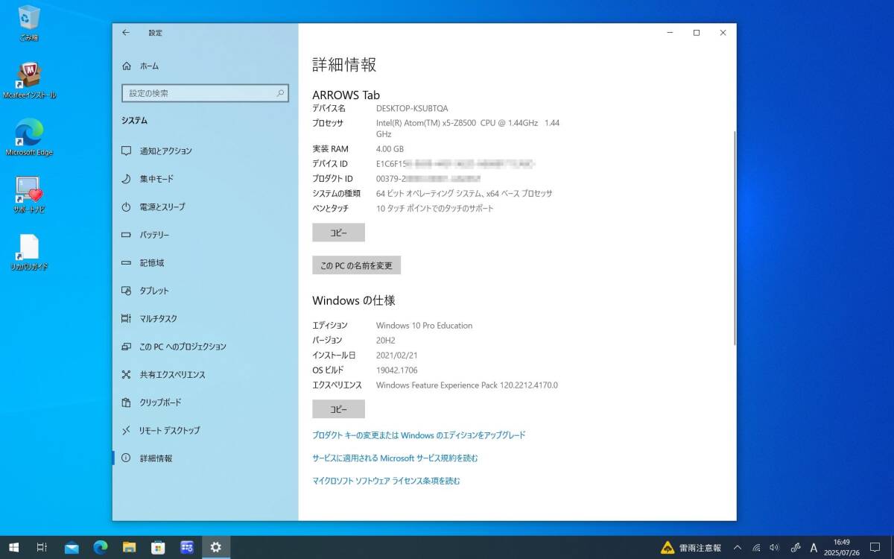Open Mcafeeインストール desktop shortcut
The width and height of the screenshot is (894, 559).
pyautogui.click(x=29, y=76)
